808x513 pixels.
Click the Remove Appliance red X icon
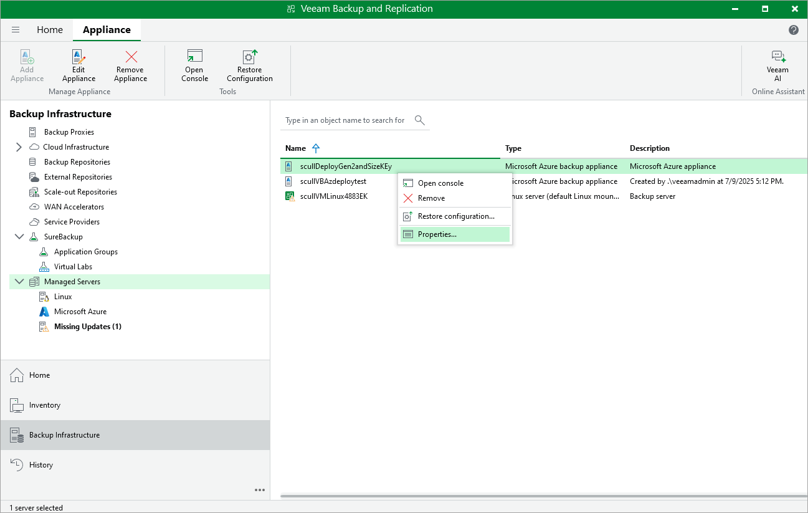[131, 57]
